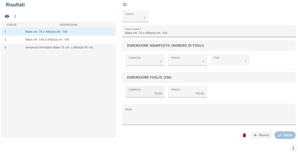This screenshot has width=298, height=153.
Task: Sort by DESCRIZIONE column header
Action: point(69,25)
